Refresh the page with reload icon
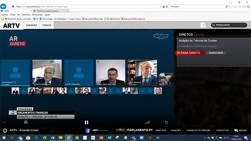 167,7
